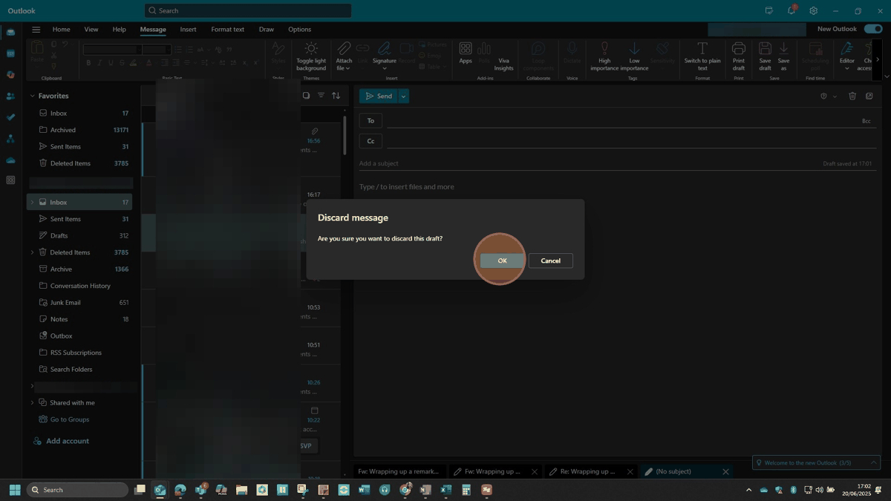Click the Go to Groups link
This screenshot has height=501, width=891.
[x=69, y=419]
